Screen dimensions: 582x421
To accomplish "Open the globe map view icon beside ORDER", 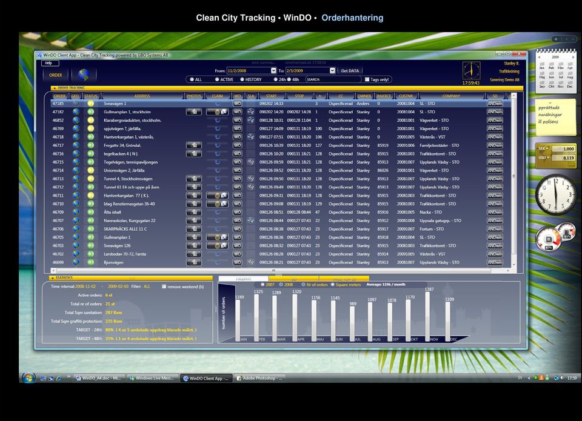I will click(x=84, y=75).
